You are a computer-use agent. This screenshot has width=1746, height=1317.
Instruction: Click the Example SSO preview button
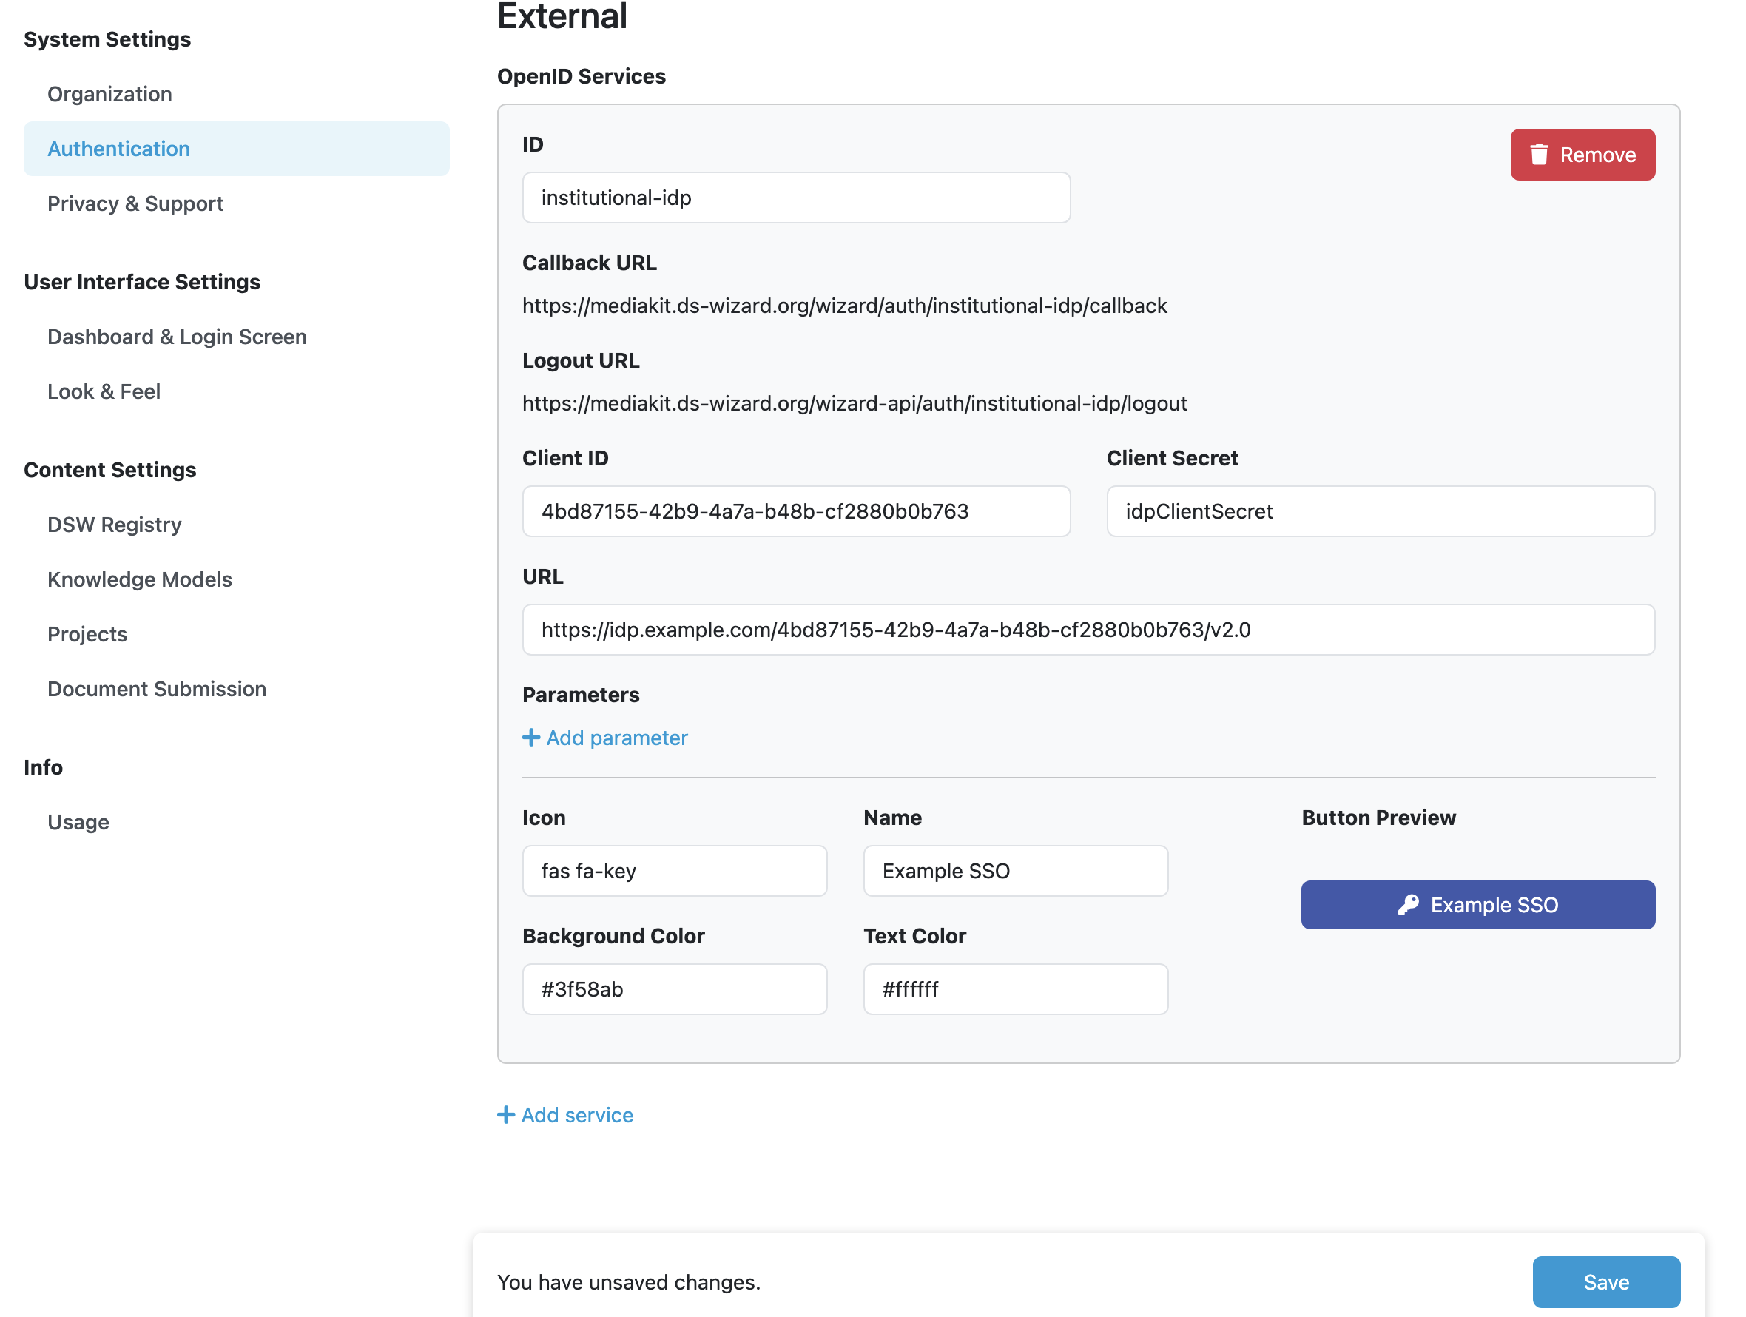(1477, 905)
